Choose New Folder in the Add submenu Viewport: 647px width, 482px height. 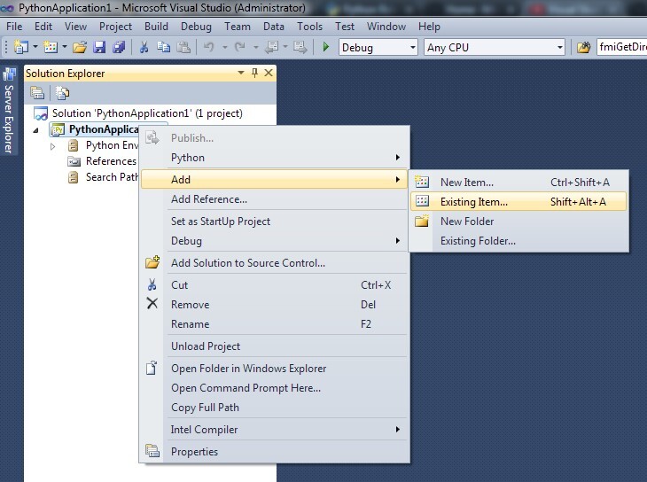(x=518, y=222)
